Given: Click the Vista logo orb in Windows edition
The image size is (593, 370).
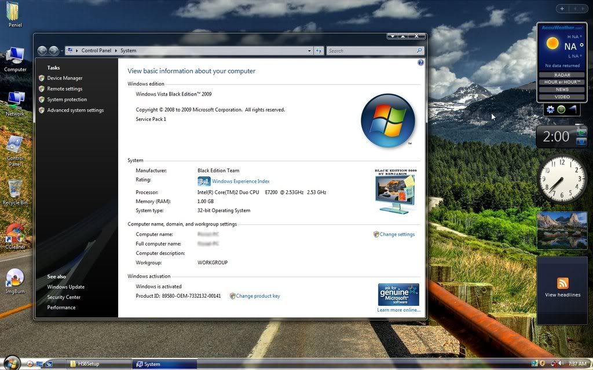Looking at the screenshot, I should pos(388,121).
